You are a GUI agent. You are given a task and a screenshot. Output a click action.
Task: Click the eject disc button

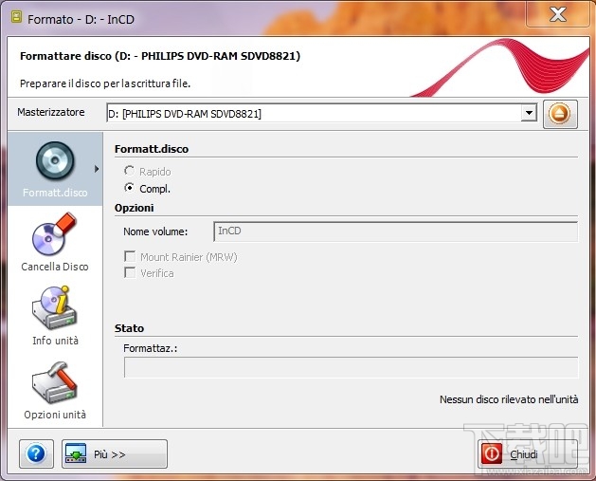tap(560, 114)
